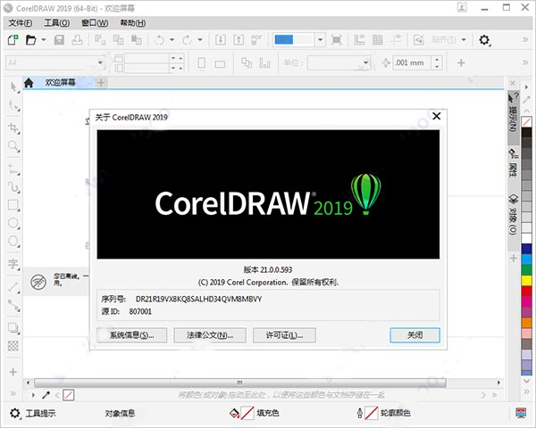
Task: Click the 系统信息(S)... button
Action: [x=131, y=335]
